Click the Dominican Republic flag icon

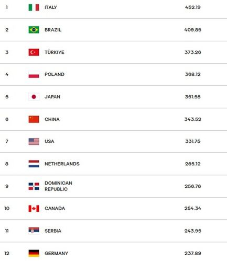coord(34,186)
